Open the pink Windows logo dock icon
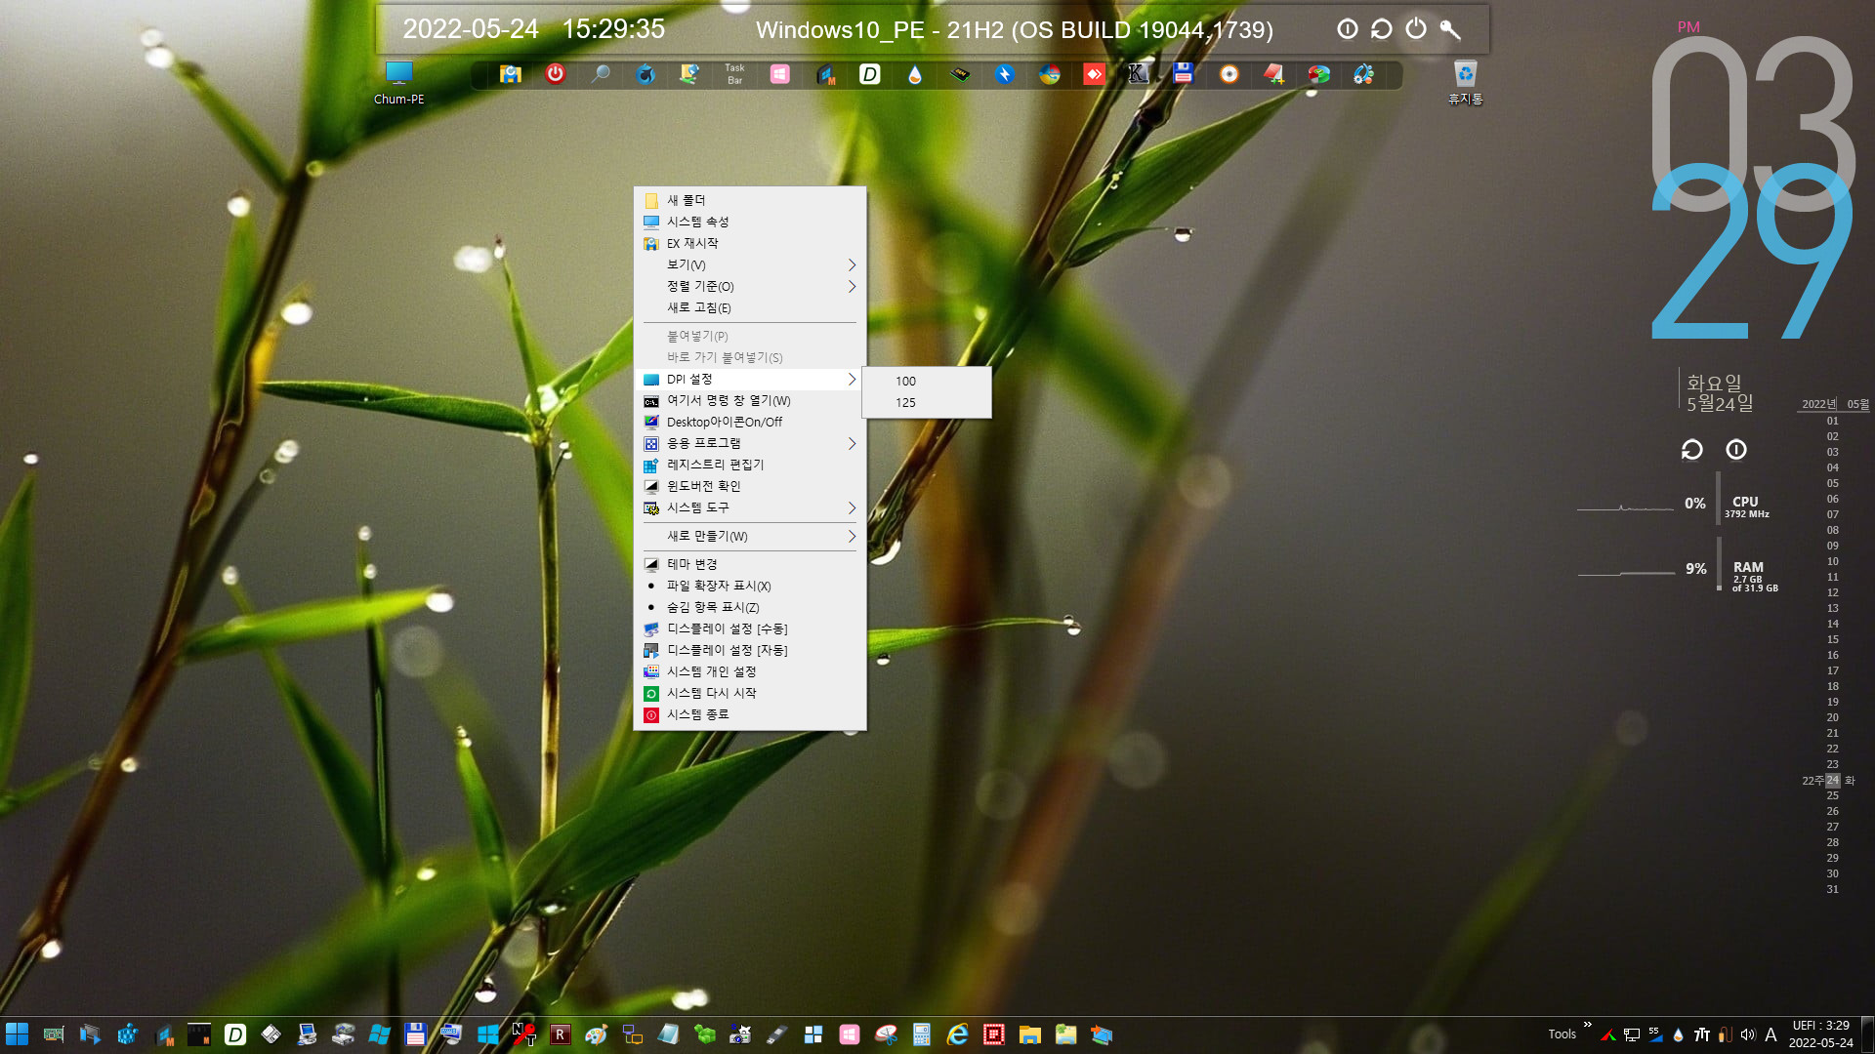This screenshot has width=1875, height=1054. click(779, 74)
